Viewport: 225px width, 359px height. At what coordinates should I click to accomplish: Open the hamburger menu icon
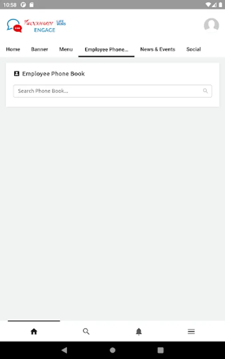(191, 331)
